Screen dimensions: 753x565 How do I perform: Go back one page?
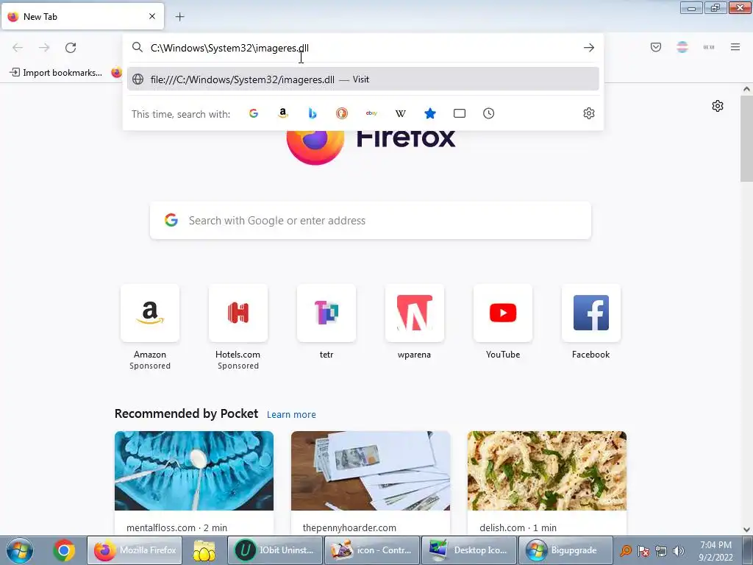tap(18, 48)
